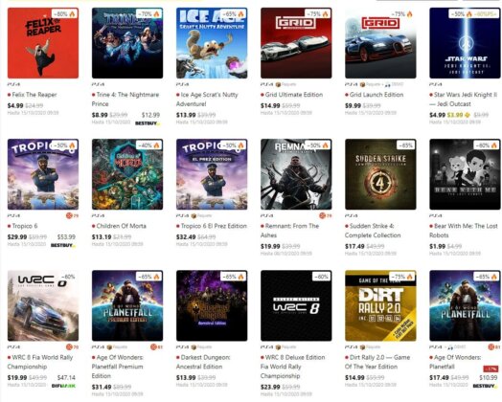Click the -65% flame badge on Ice Age
The image size is (502, 402).
click(235, 14)
